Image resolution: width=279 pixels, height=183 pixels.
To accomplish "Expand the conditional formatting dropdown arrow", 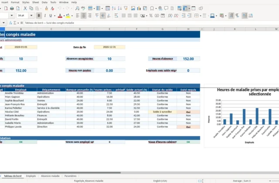I will pyautogui.click(x=226, y=16).
